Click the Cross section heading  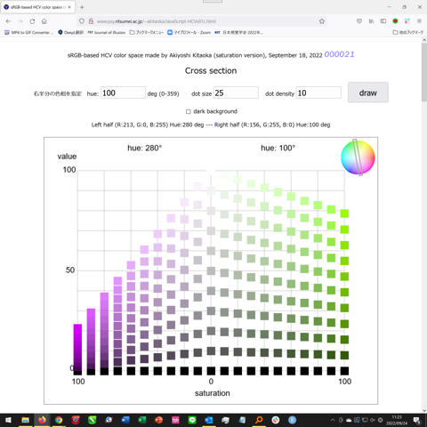coord(211,70)
